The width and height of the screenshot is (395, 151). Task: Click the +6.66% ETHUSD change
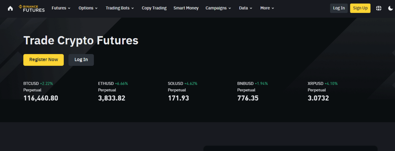[x=121, y=84]
